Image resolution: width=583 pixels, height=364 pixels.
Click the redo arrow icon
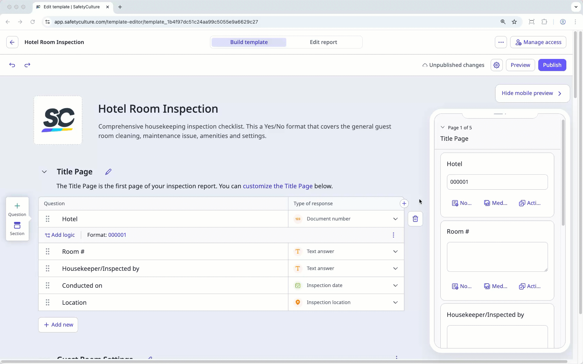[x=27, y=65]
